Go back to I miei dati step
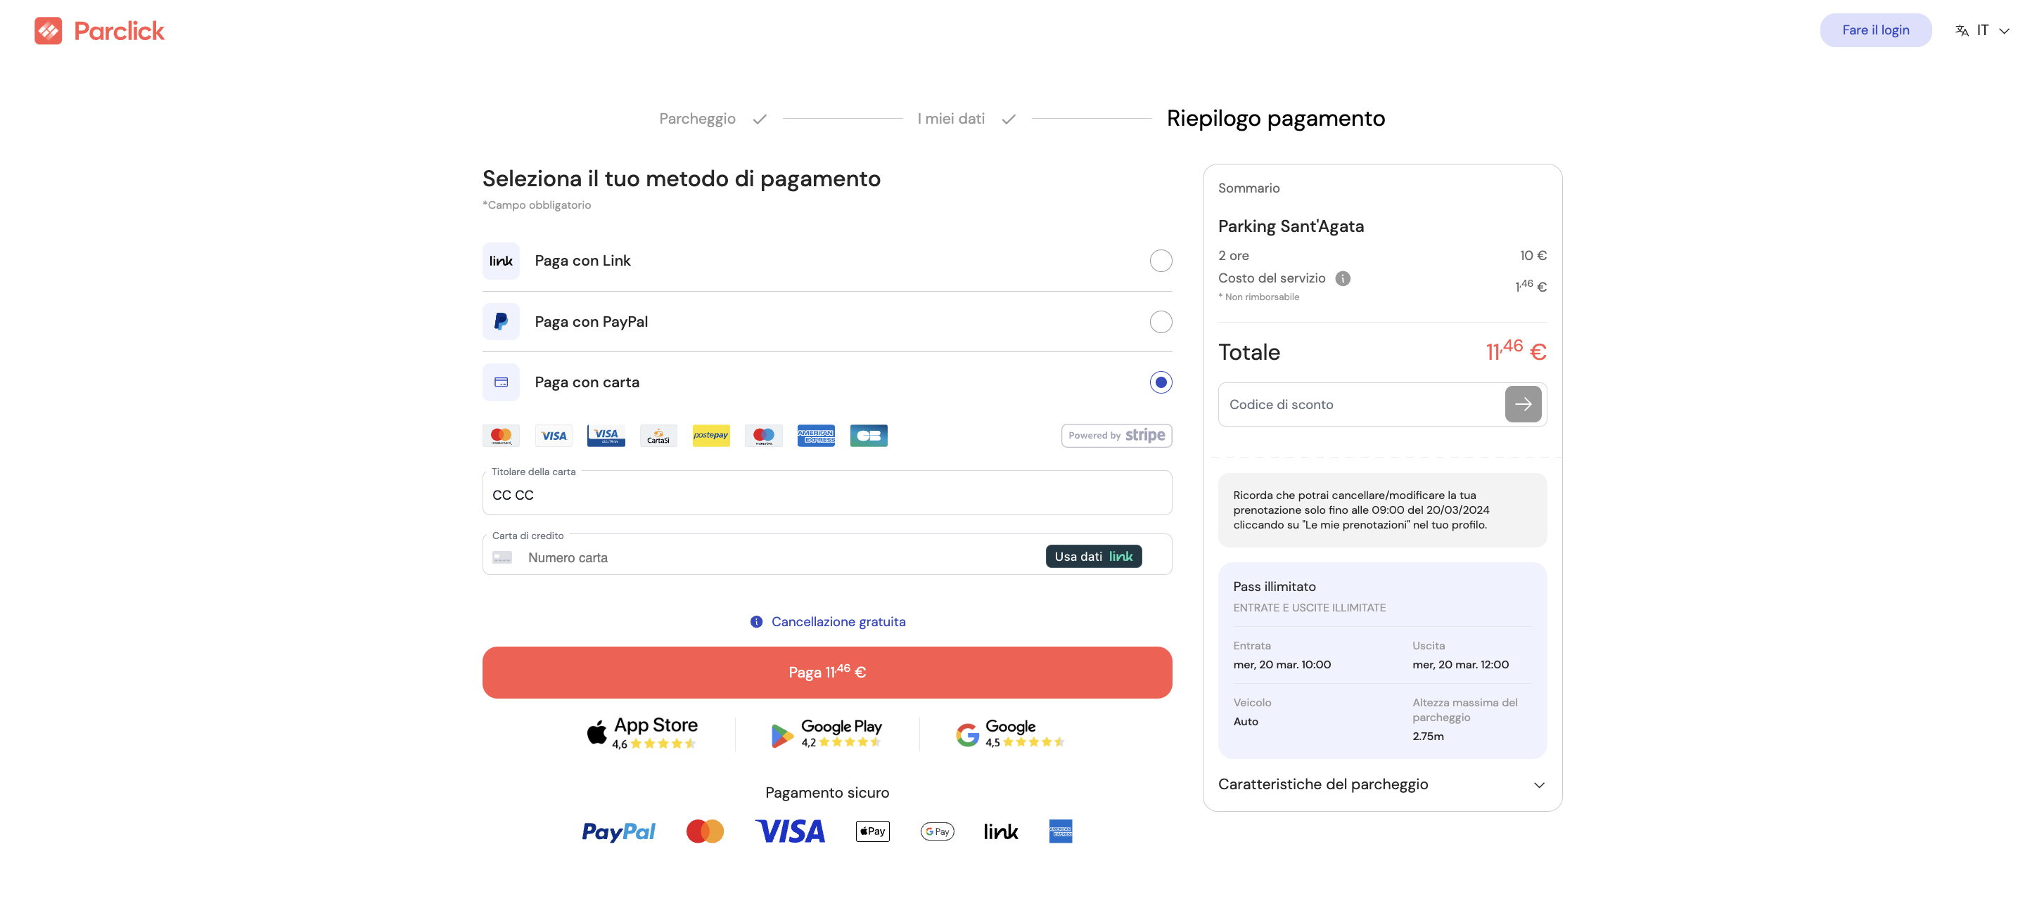 (950, 119)
